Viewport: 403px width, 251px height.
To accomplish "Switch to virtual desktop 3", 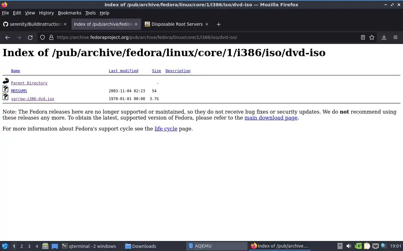I will 29,246.
